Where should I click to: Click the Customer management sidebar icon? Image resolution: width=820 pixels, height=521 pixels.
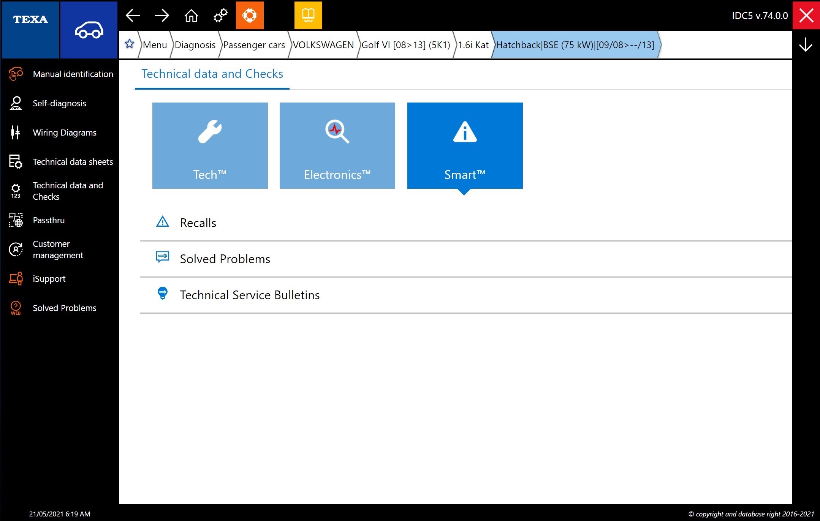point(16,249)
